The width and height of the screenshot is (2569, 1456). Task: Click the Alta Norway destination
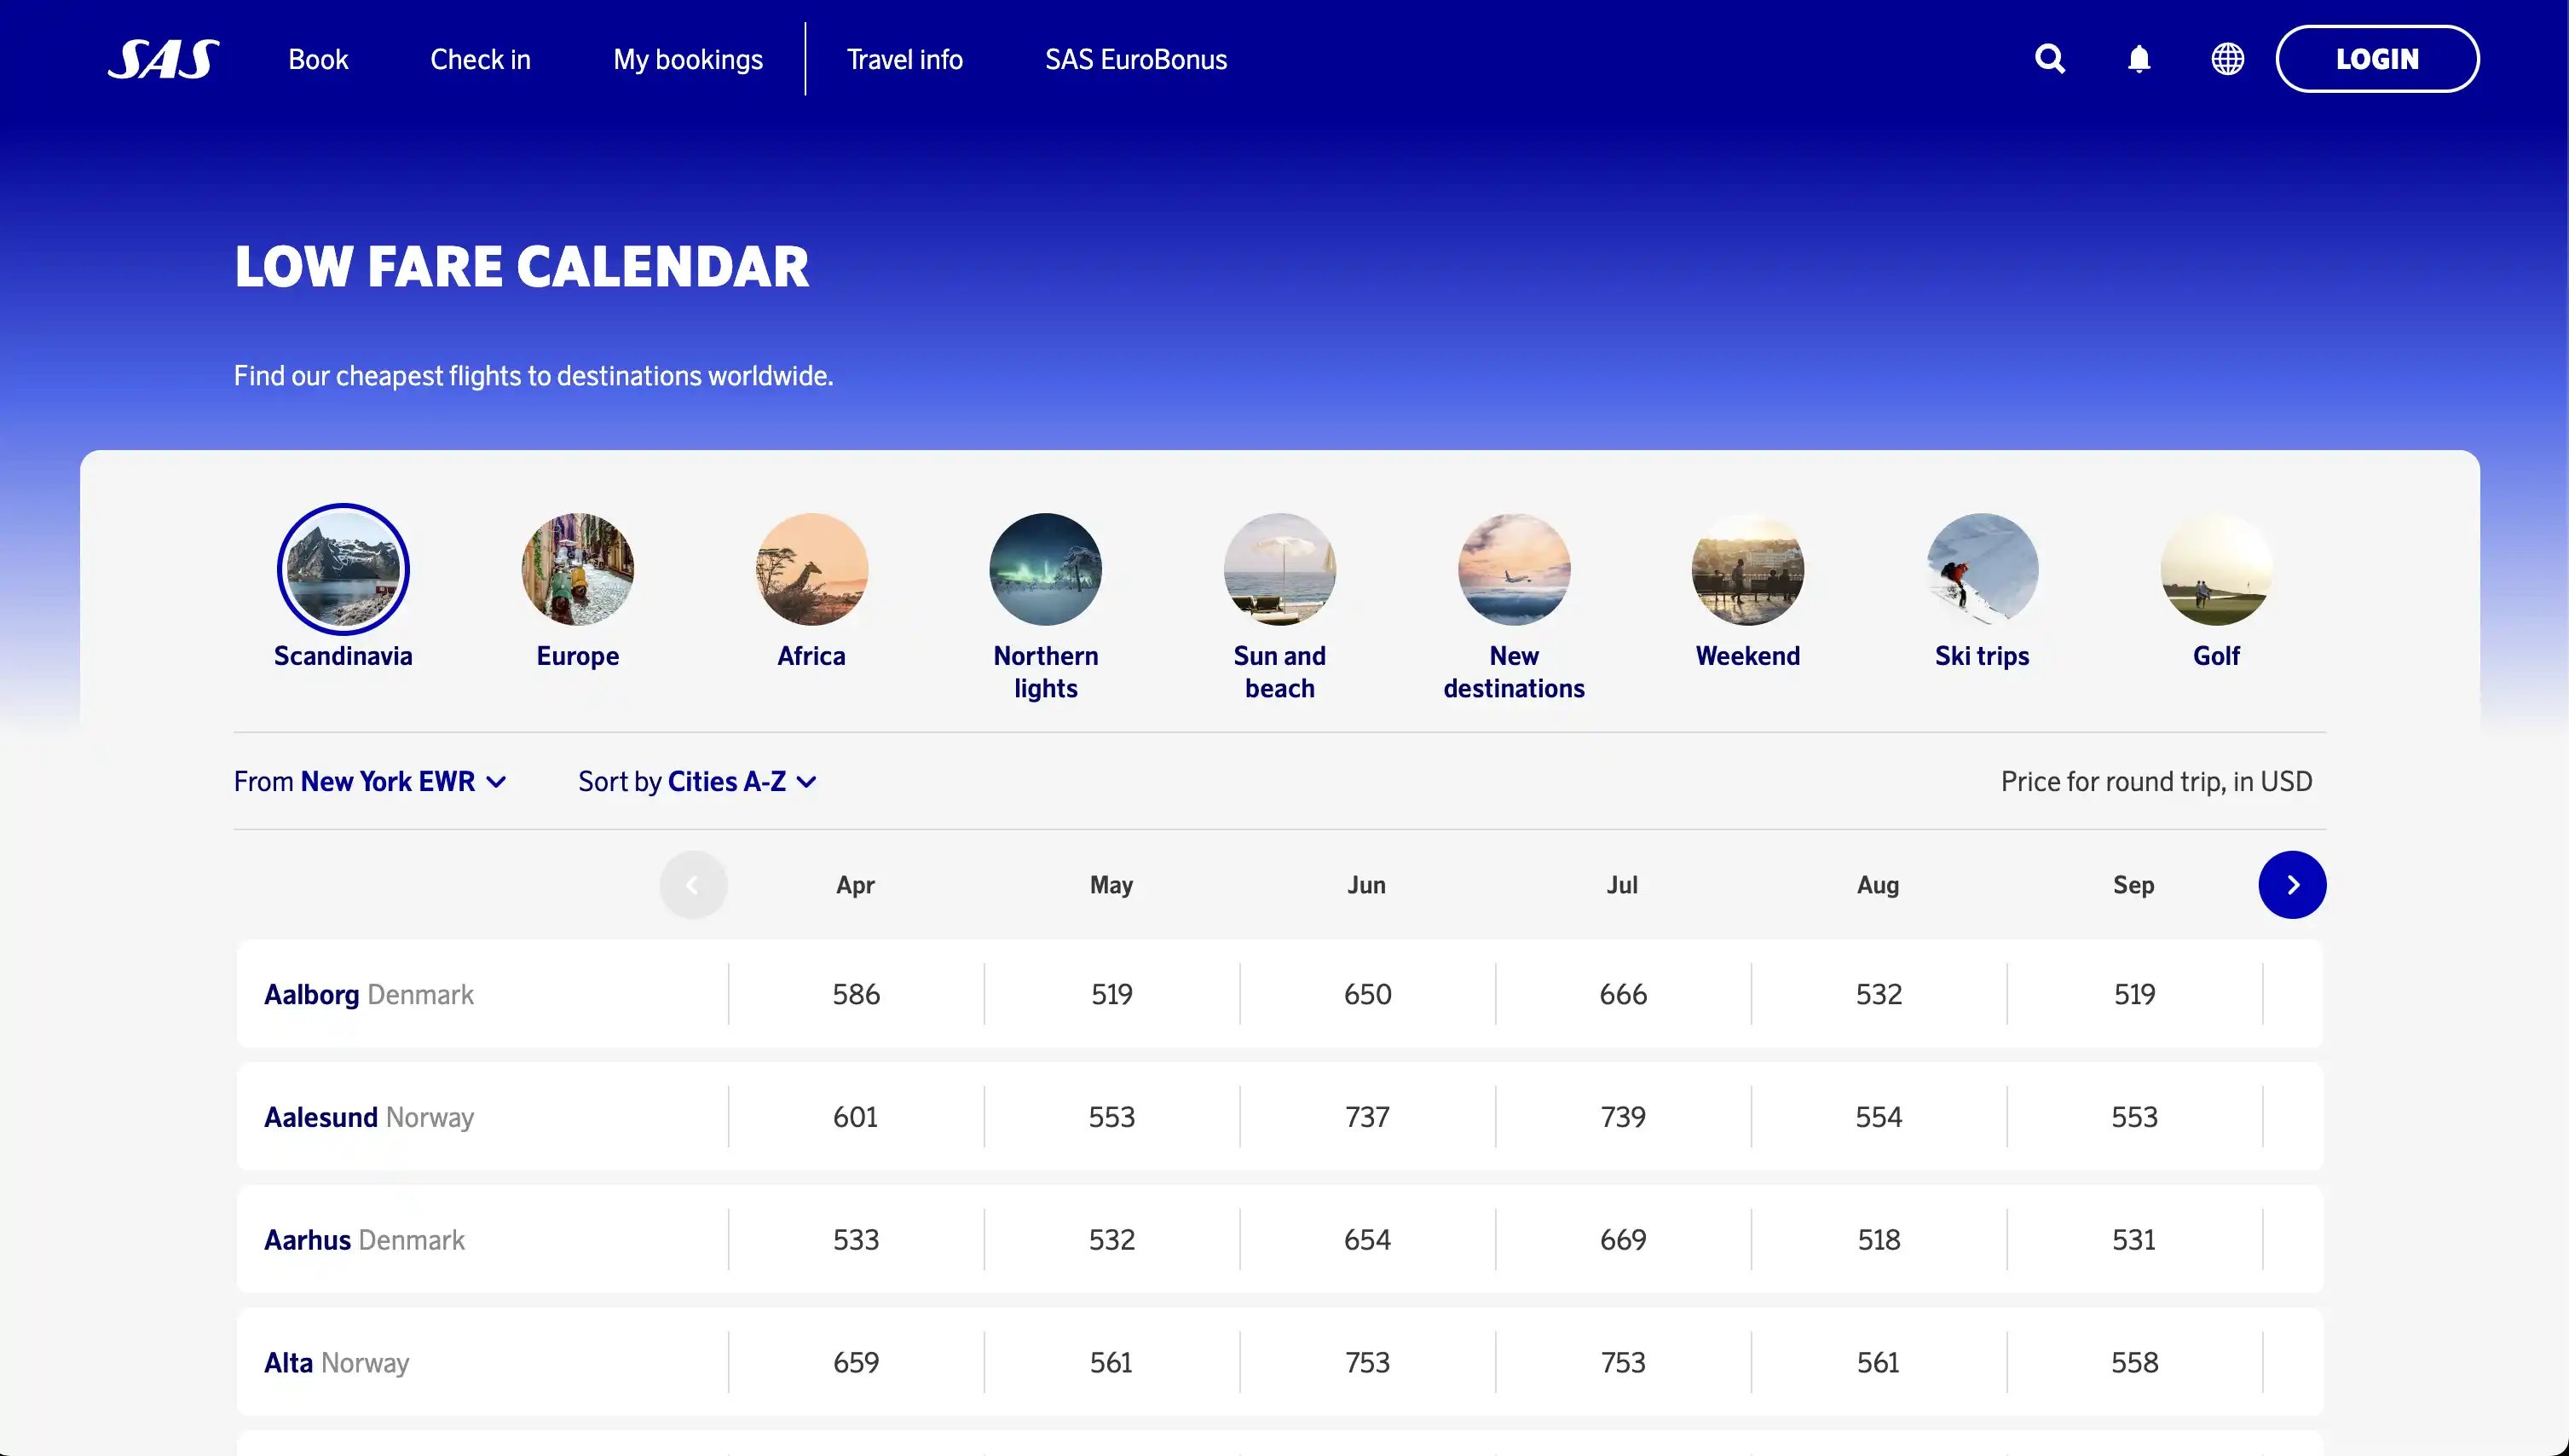[336, 1362]
